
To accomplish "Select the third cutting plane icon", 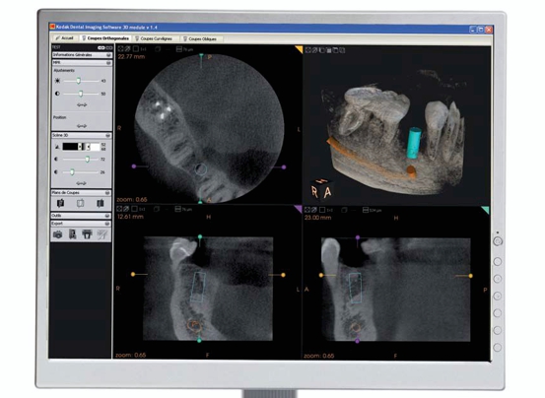I will (x=101, y=203).
